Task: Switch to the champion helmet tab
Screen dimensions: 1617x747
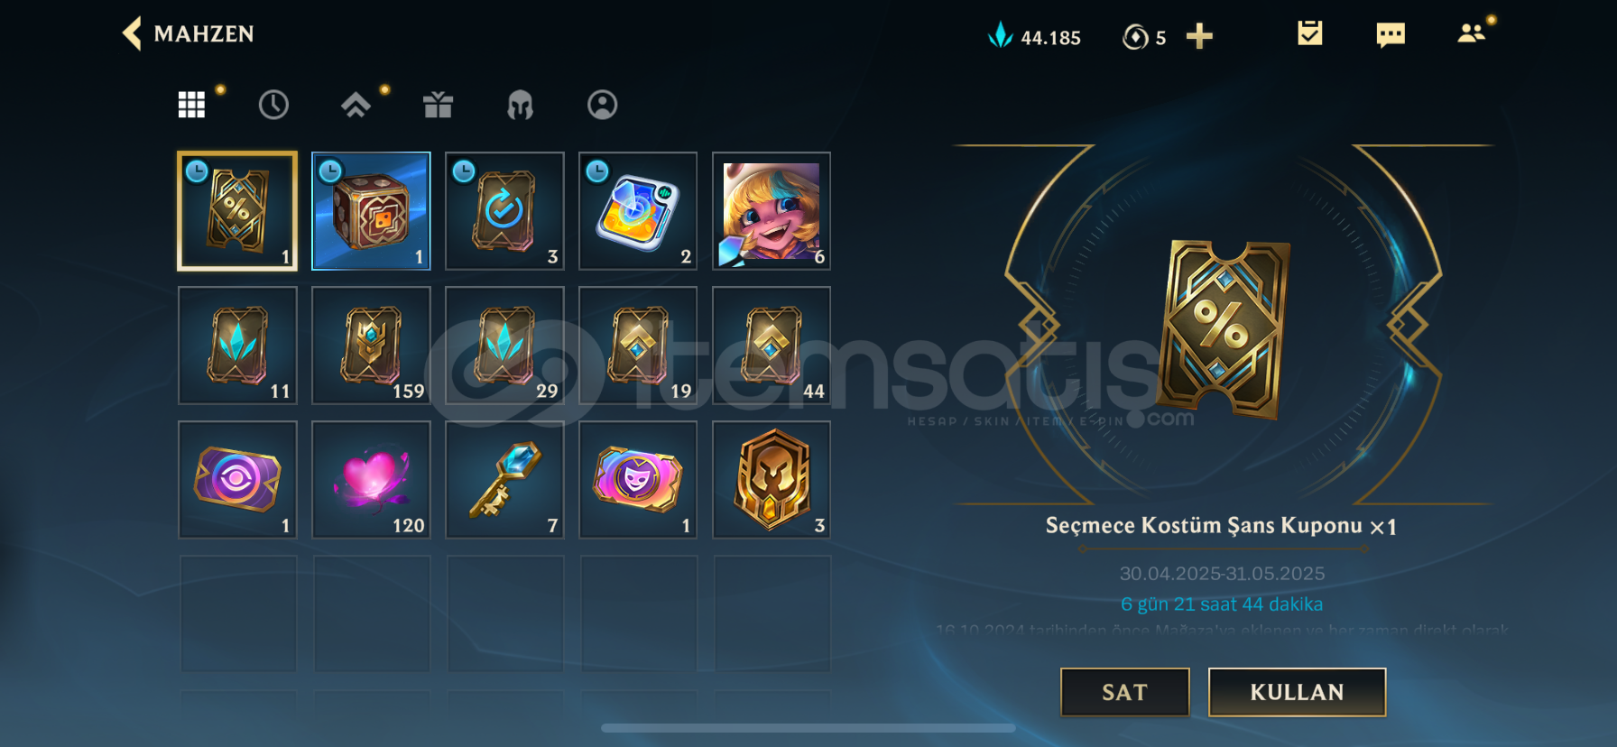Action: coord(520,106)
